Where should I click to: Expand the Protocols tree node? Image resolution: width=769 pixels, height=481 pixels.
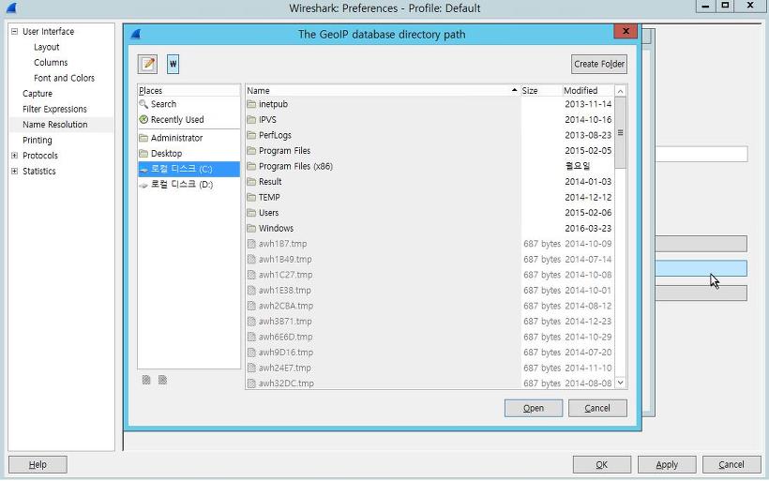click(x=14, y=156)
